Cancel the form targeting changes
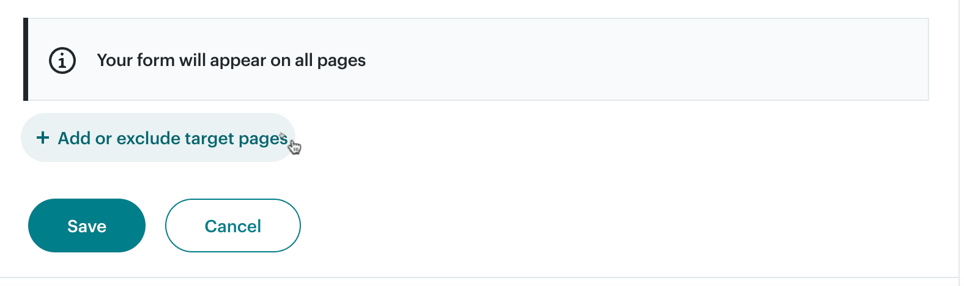The width and height of the screenshot is (964, 286). (x=232, y=226)
